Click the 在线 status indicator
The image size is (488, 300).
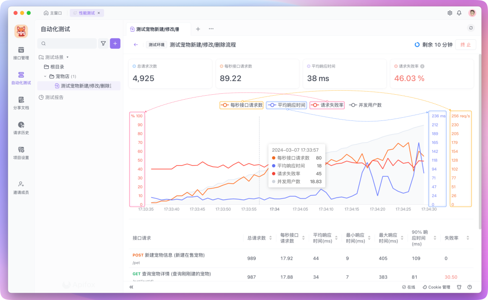tap(408, 287)
